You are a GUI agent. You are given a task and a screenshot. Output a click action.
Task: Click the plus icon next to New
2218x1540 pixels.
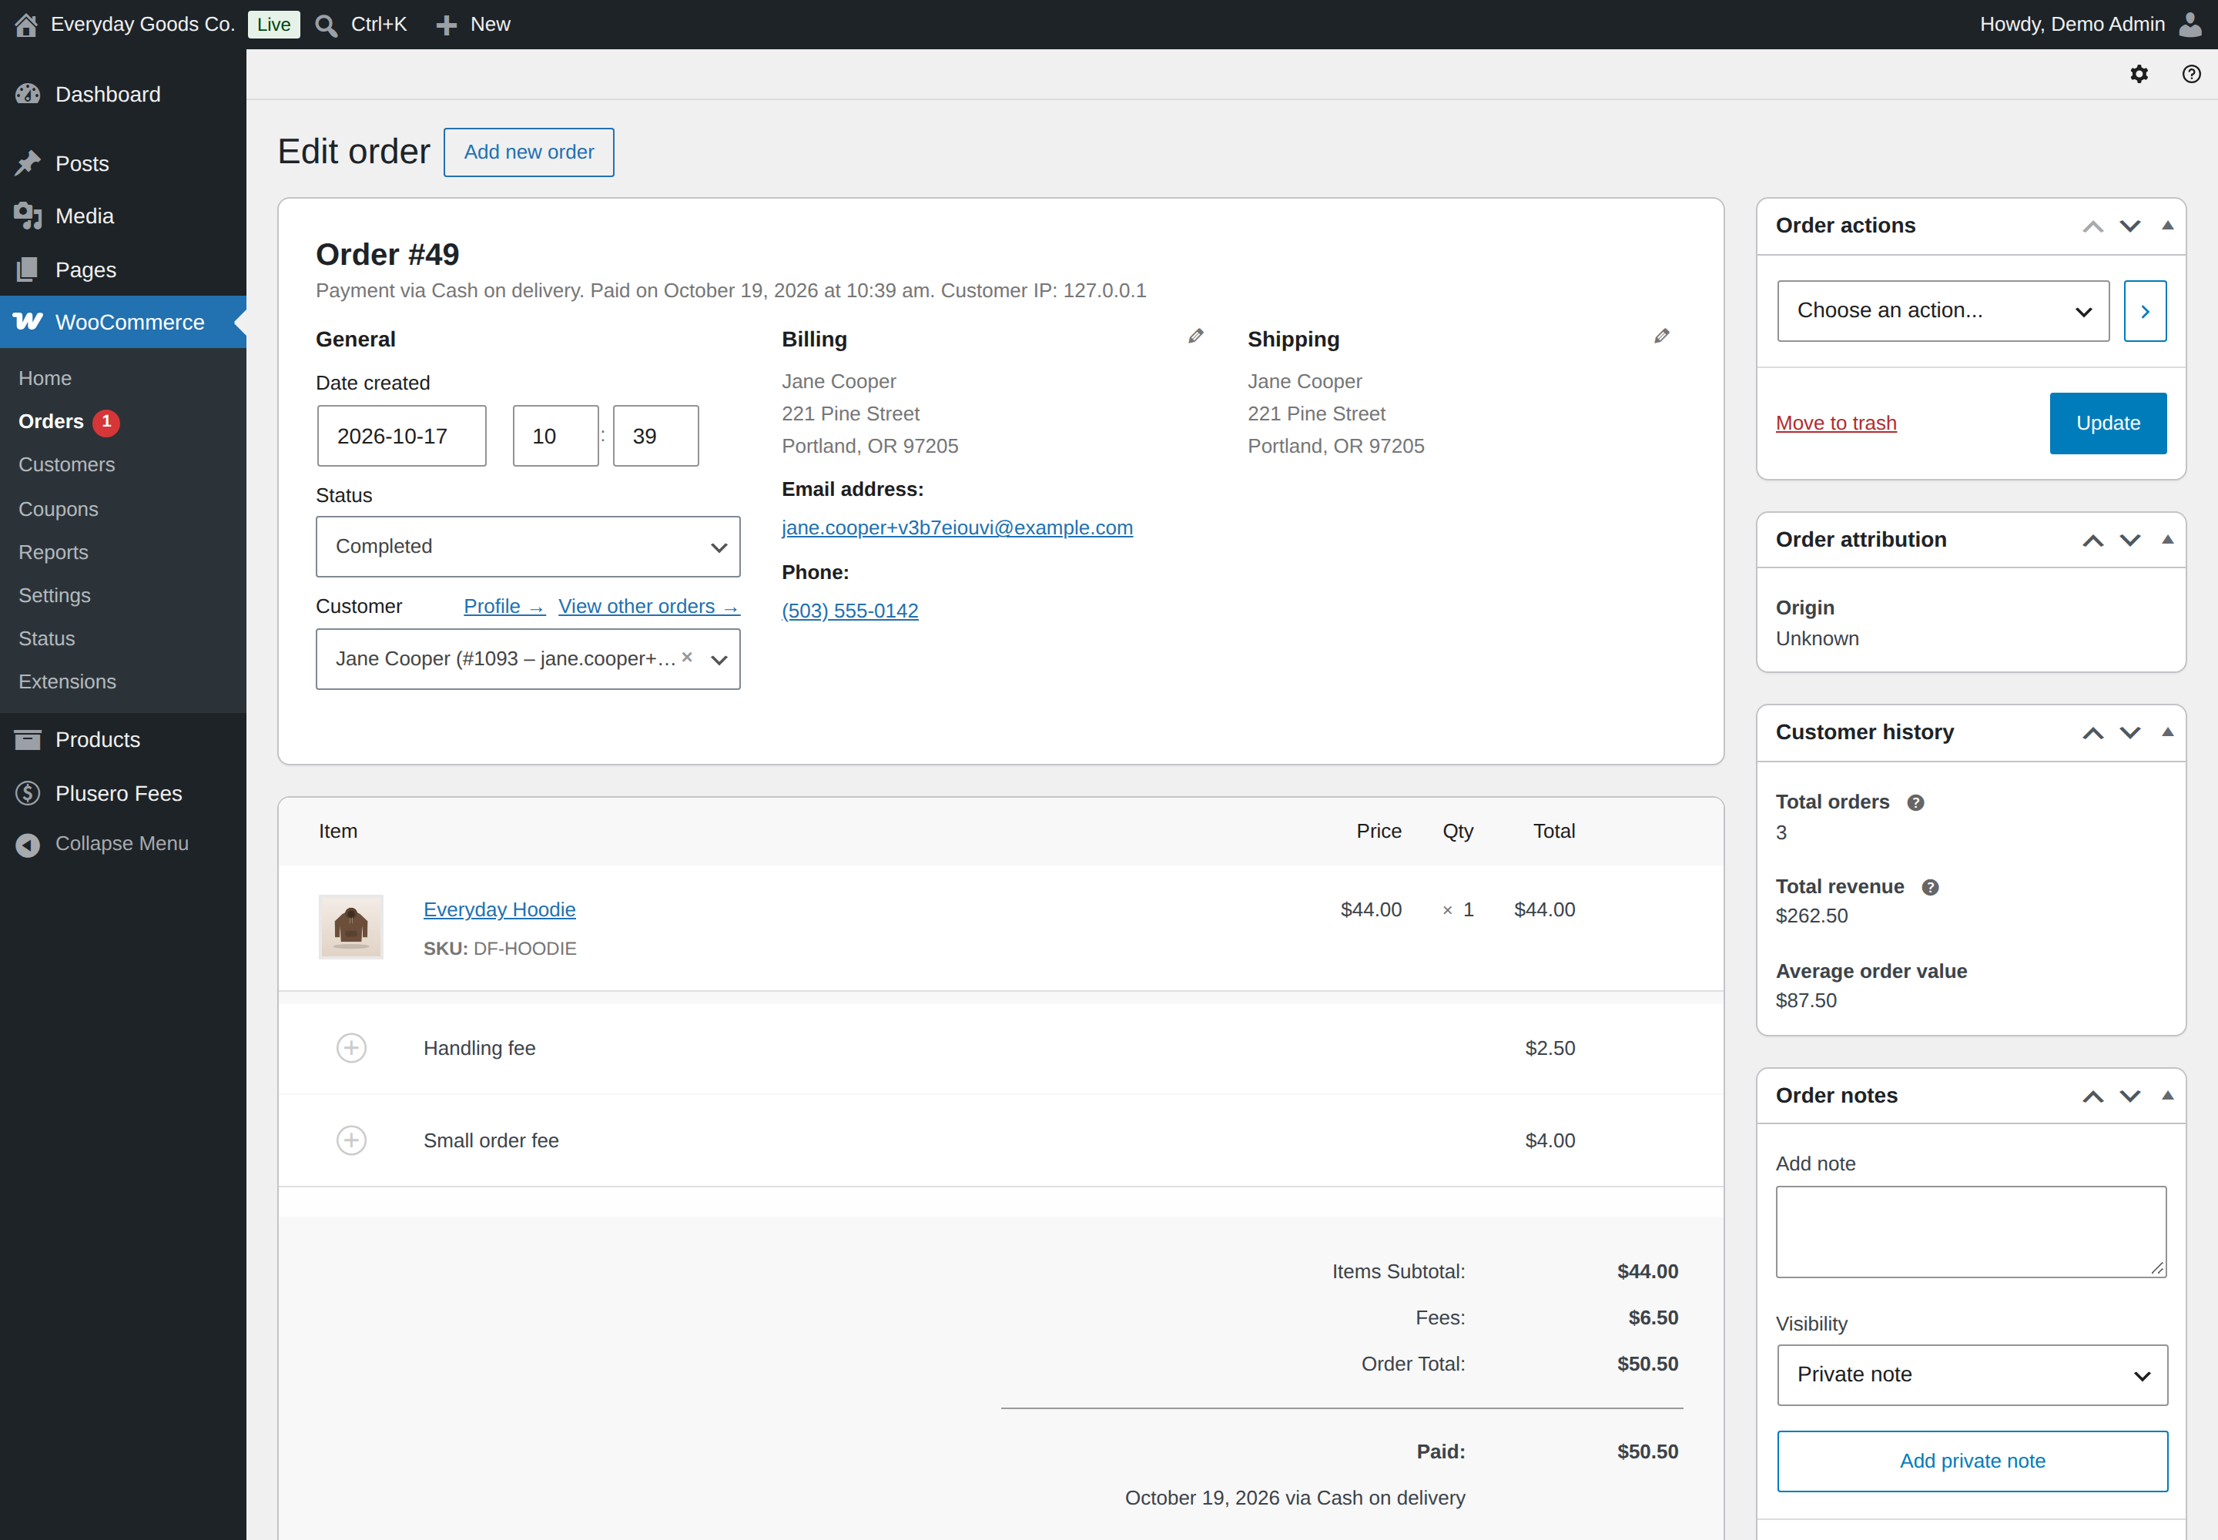[446, 25]
